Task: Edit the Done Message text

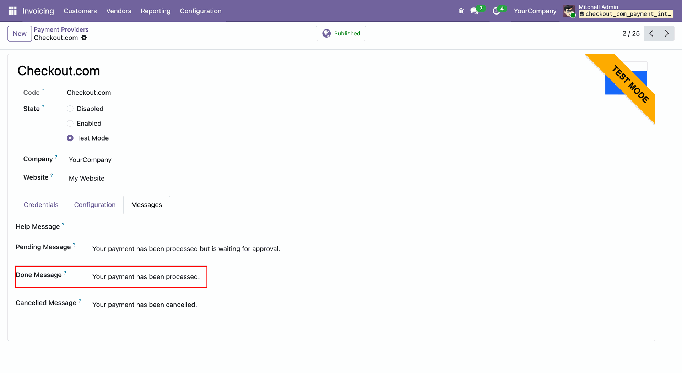Action: (x=146, y=277)
